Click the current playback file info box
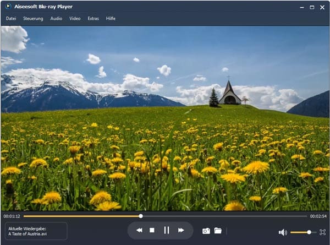 pos(36,231)
